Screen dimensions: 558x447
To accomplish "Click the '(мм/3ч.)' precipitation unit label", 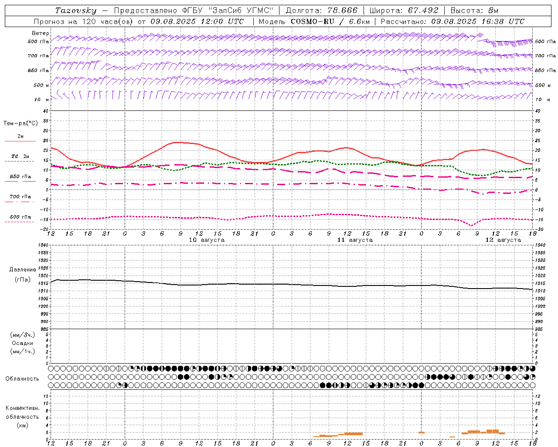I will click(23, 335).
